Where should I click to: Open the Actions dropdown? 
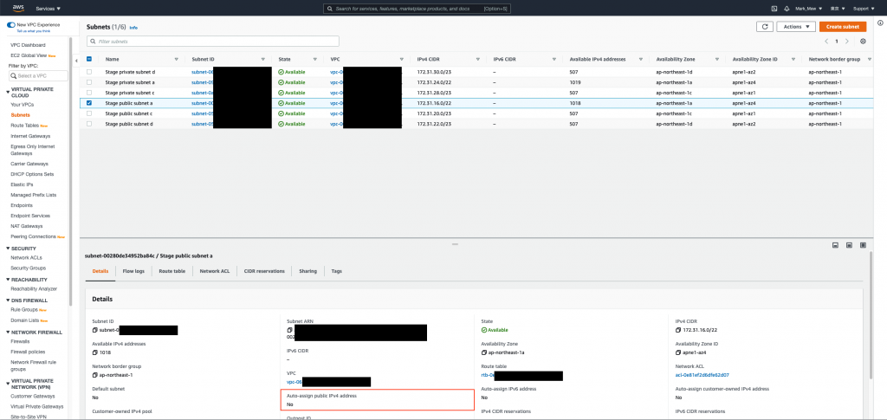(796, 27)
